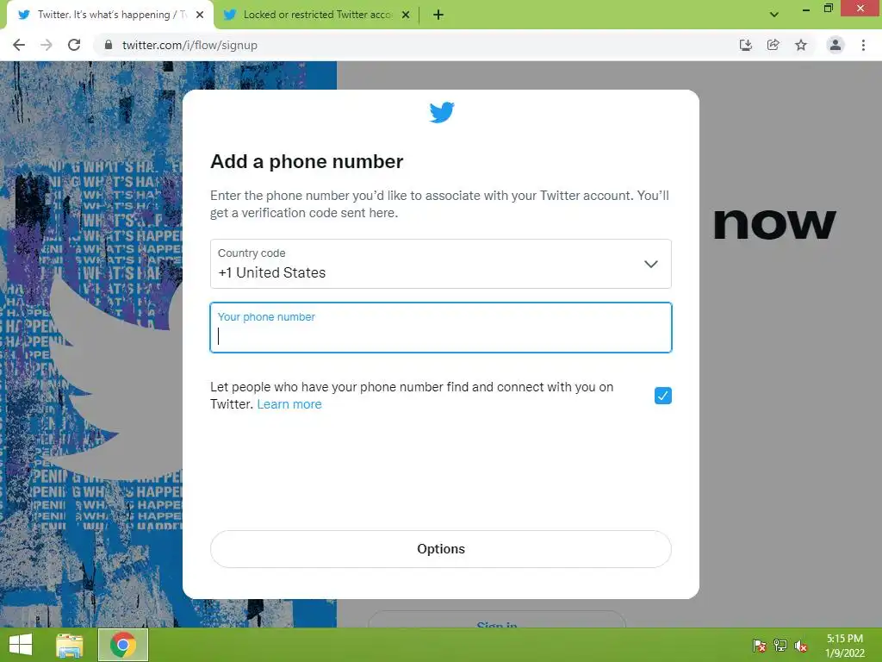This screenshot has width=882, height=662.
Task: Close the Locked or restricted Twitter tab
Action: [x=406, y=15]
